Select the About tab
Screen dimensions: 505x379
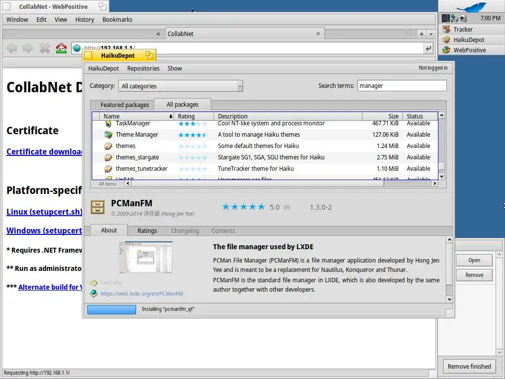pyautogui.click(x=109, y=230)
